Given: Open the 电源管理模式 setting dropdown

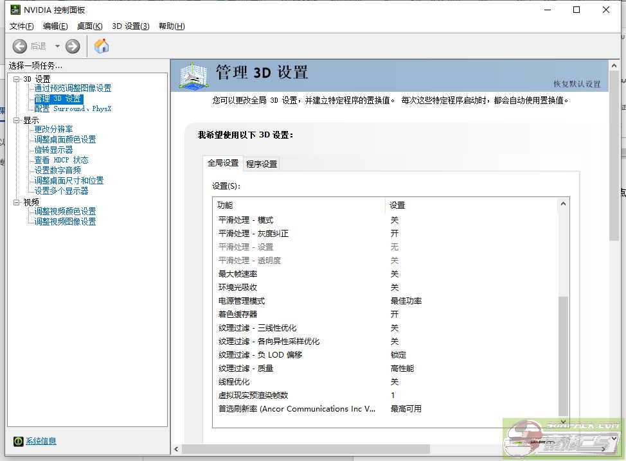Looking at the screenshot, I should tap(405, 300).
